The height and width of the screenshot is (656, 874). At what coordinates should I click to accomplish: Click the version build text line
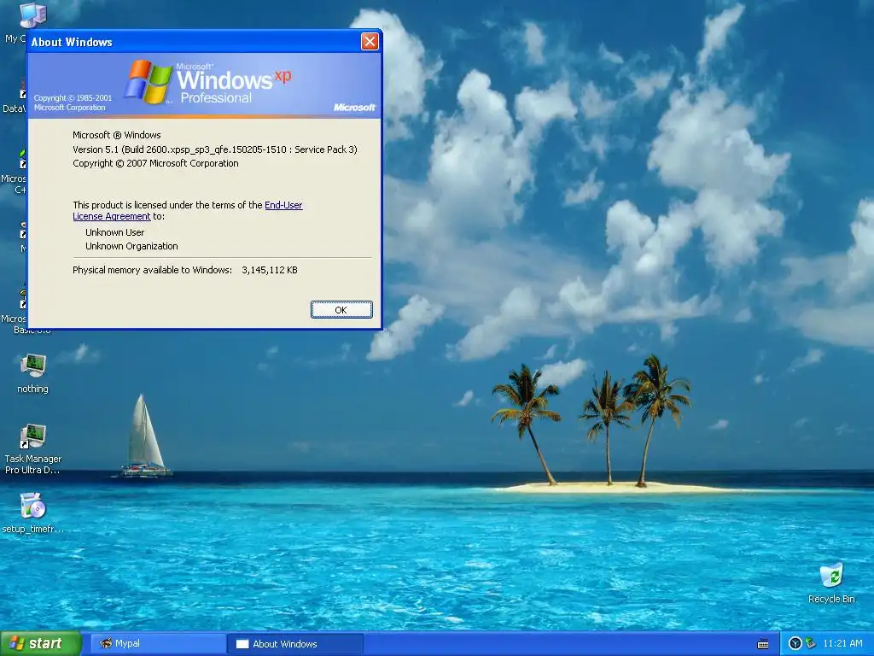(214, 149)
